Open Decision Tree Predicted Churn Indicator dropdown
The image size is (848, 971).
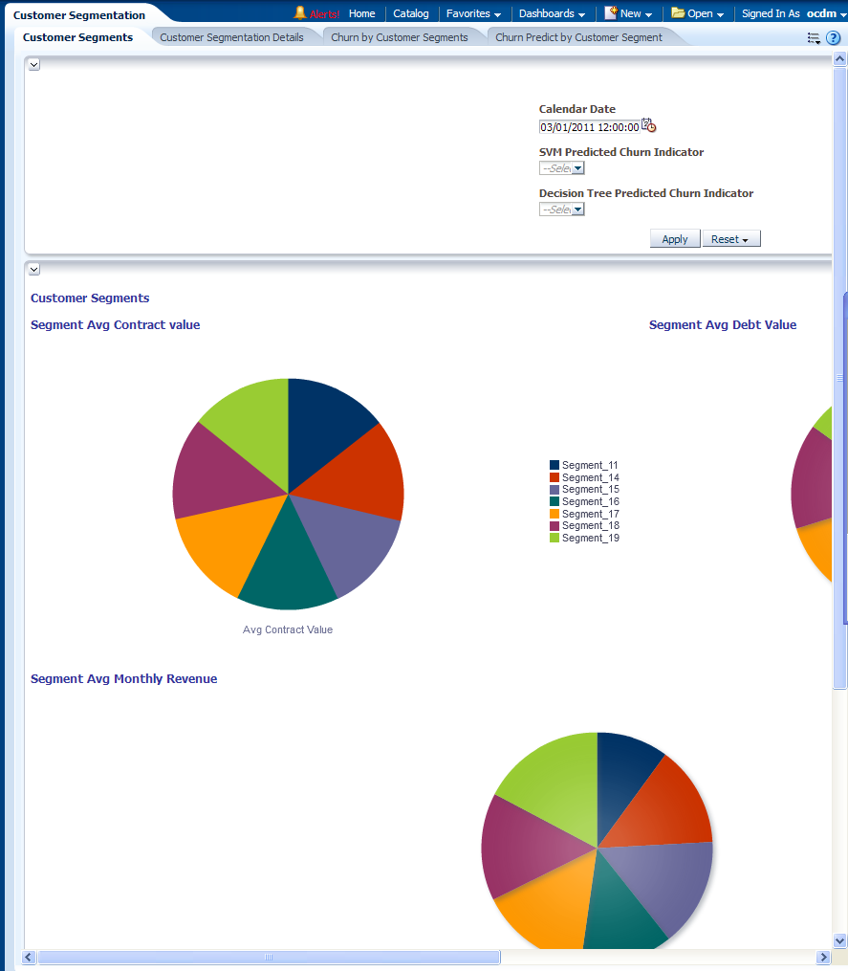tap(577, 210)
